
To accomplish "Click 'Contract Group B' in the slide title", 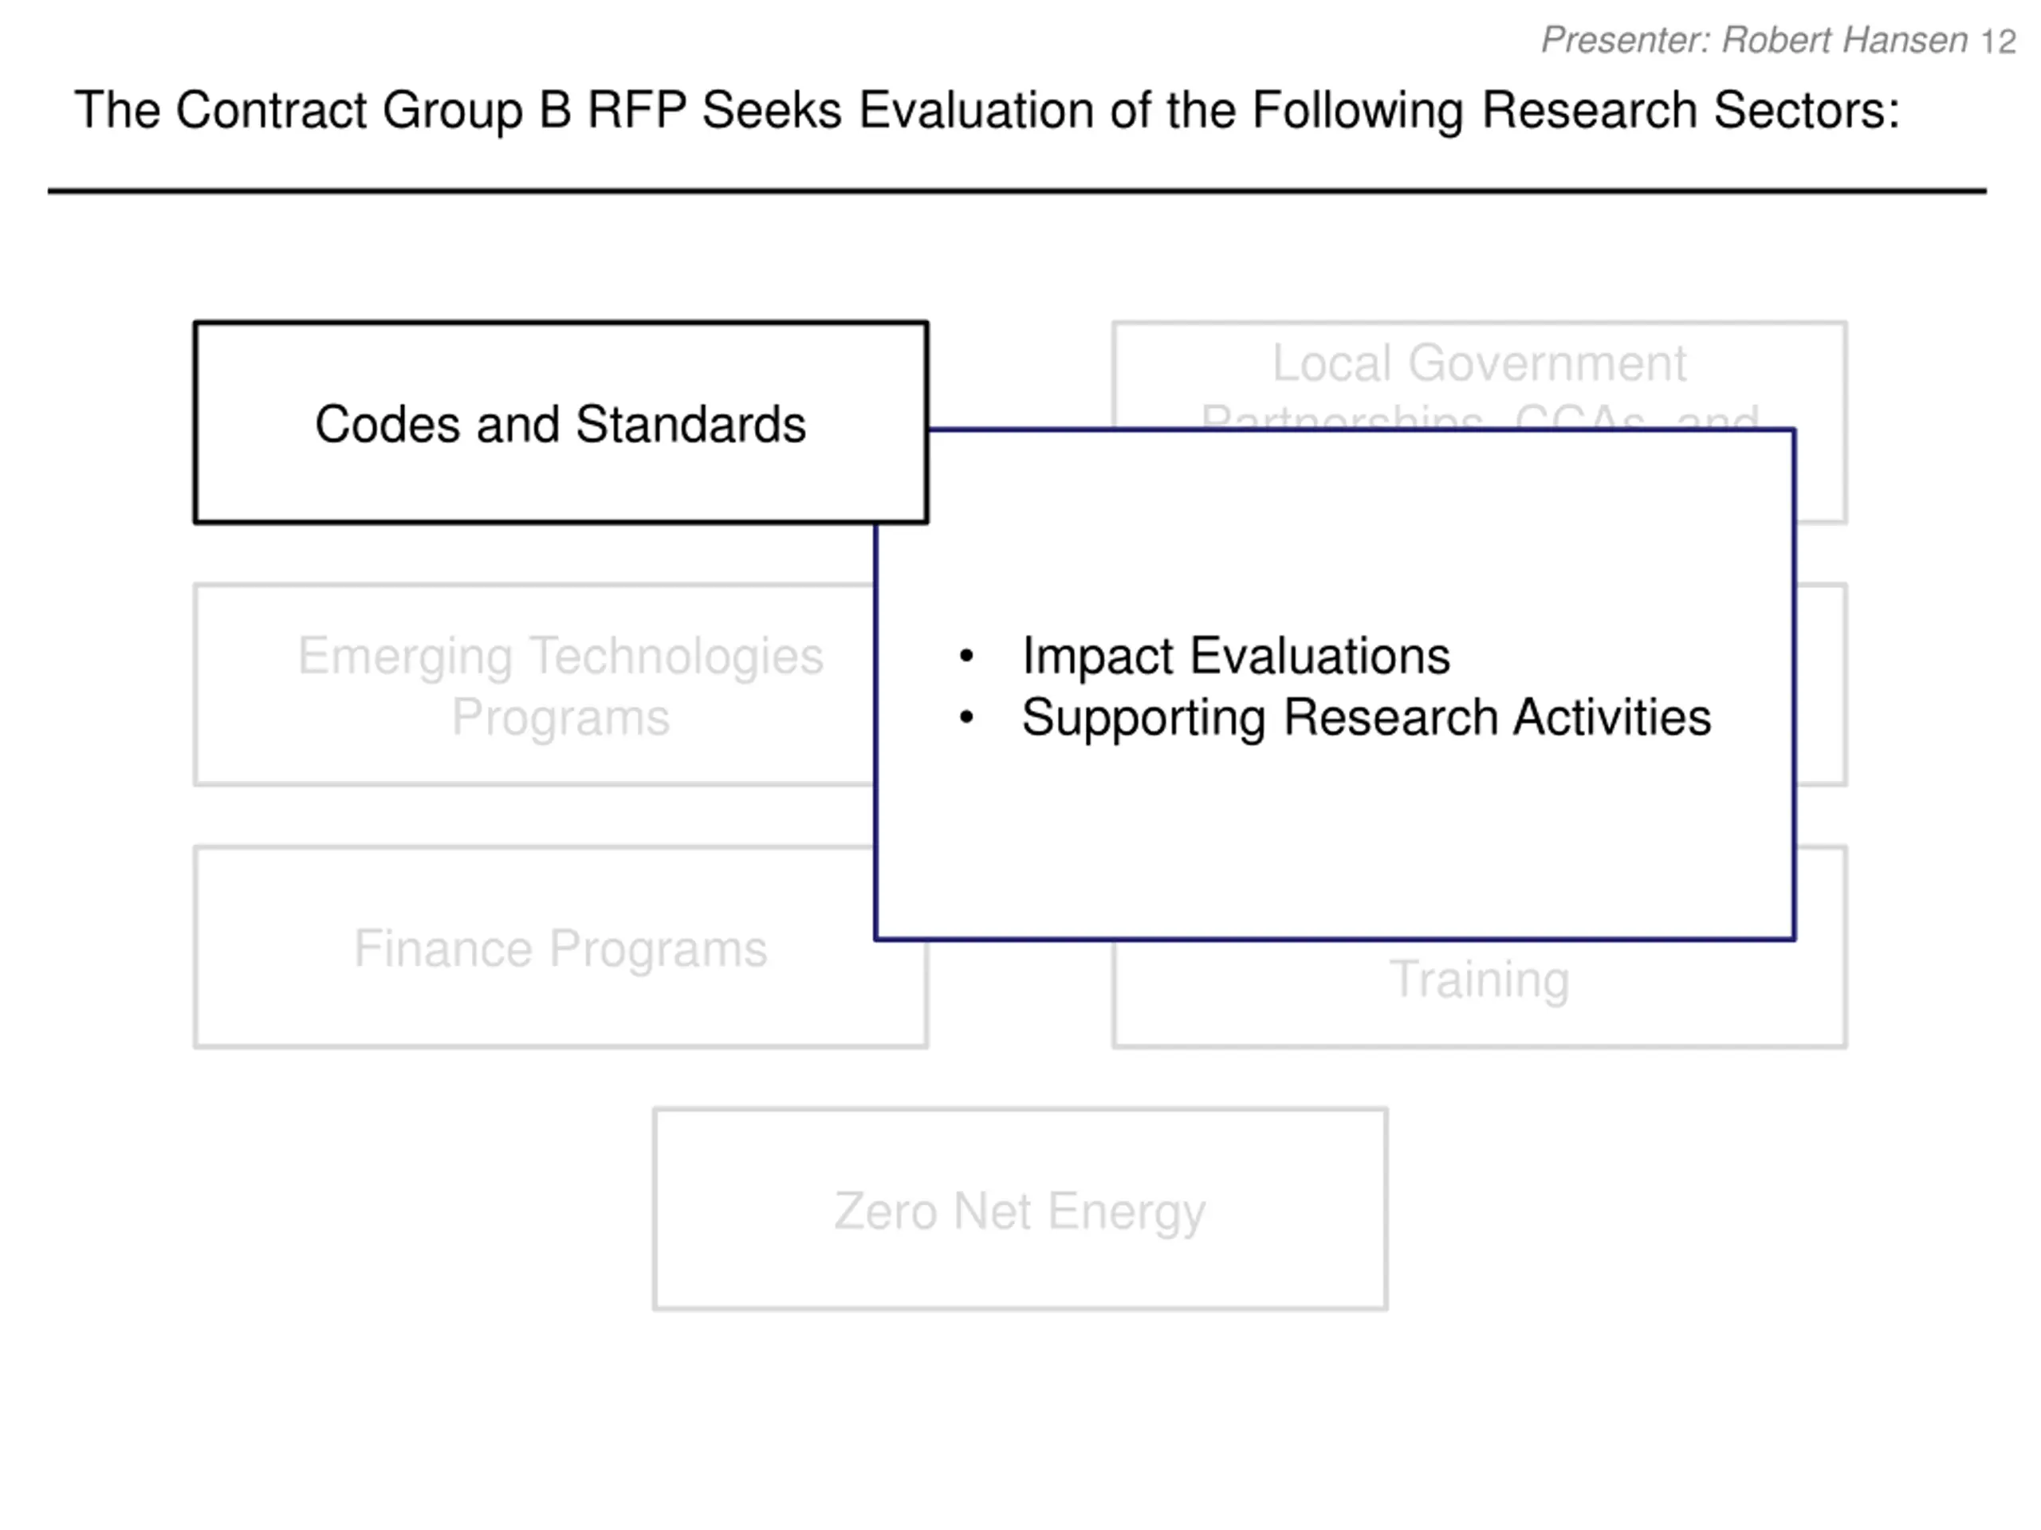I will 373,111.
